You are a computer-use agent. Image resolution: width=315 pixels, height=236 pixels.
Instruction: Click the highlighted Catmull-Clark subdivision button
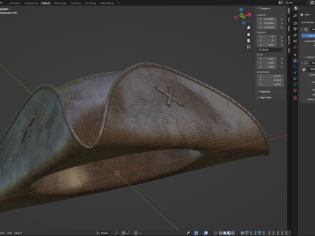[308, 35]
